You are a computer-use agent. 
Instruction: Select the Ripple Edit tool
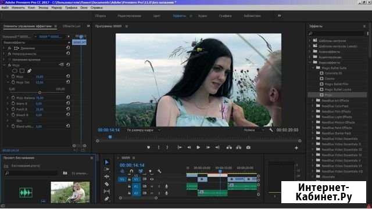pyautogui.click(x=107, y=176)
